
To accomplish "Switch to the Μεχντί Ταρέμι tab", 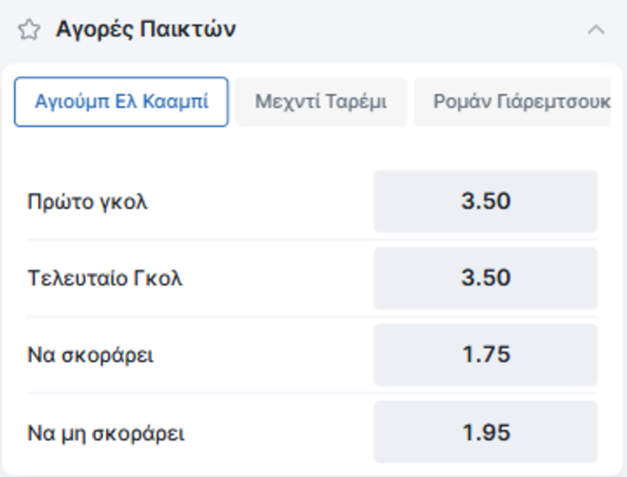I will 320,102.
